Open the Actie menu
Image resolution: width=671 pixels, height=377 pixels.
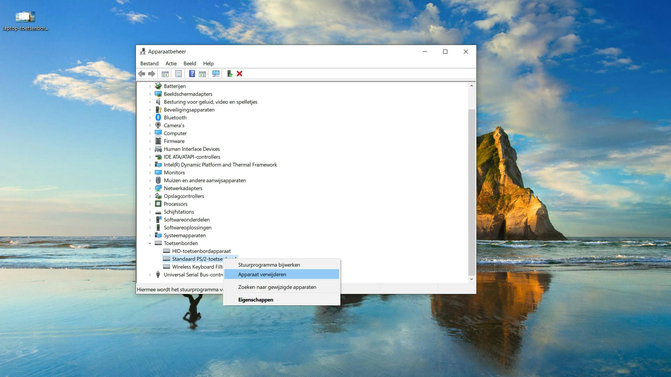171,64
